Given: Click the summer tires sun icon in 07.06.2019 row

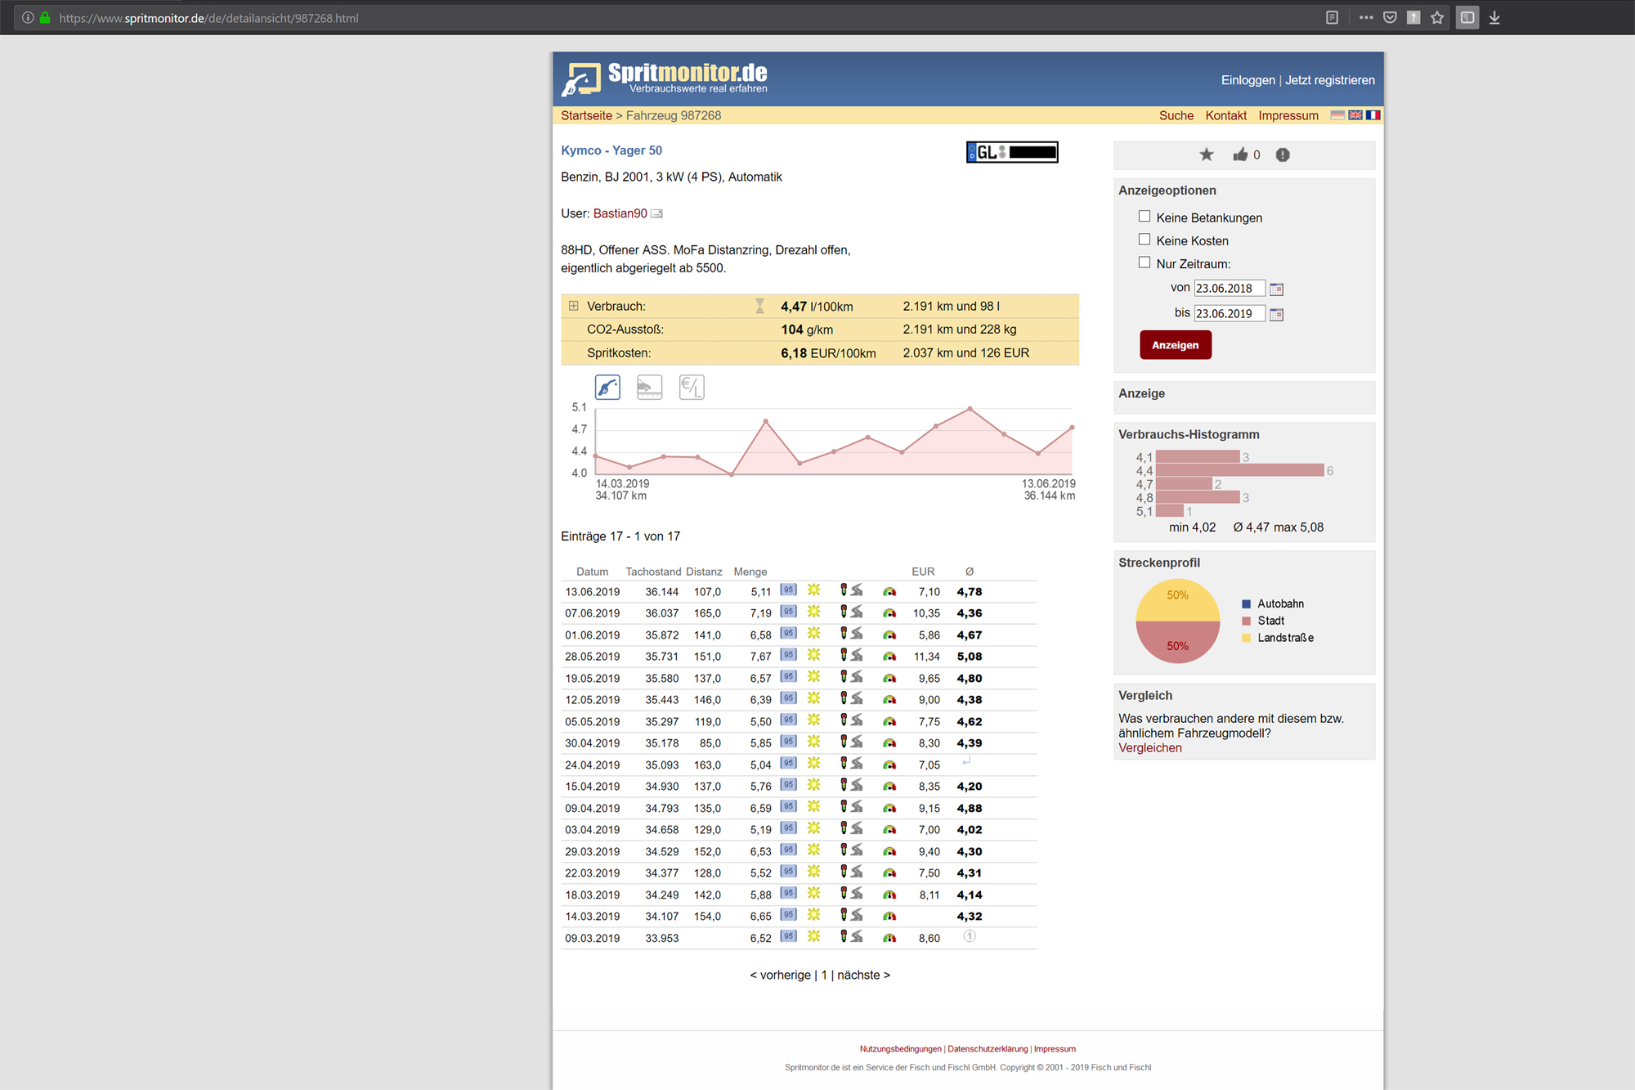Looking at the screenshot, I should coord(813,612).
